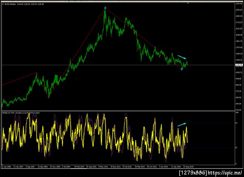Click the 21 Jan 2007 date label

tap(18, 167)
